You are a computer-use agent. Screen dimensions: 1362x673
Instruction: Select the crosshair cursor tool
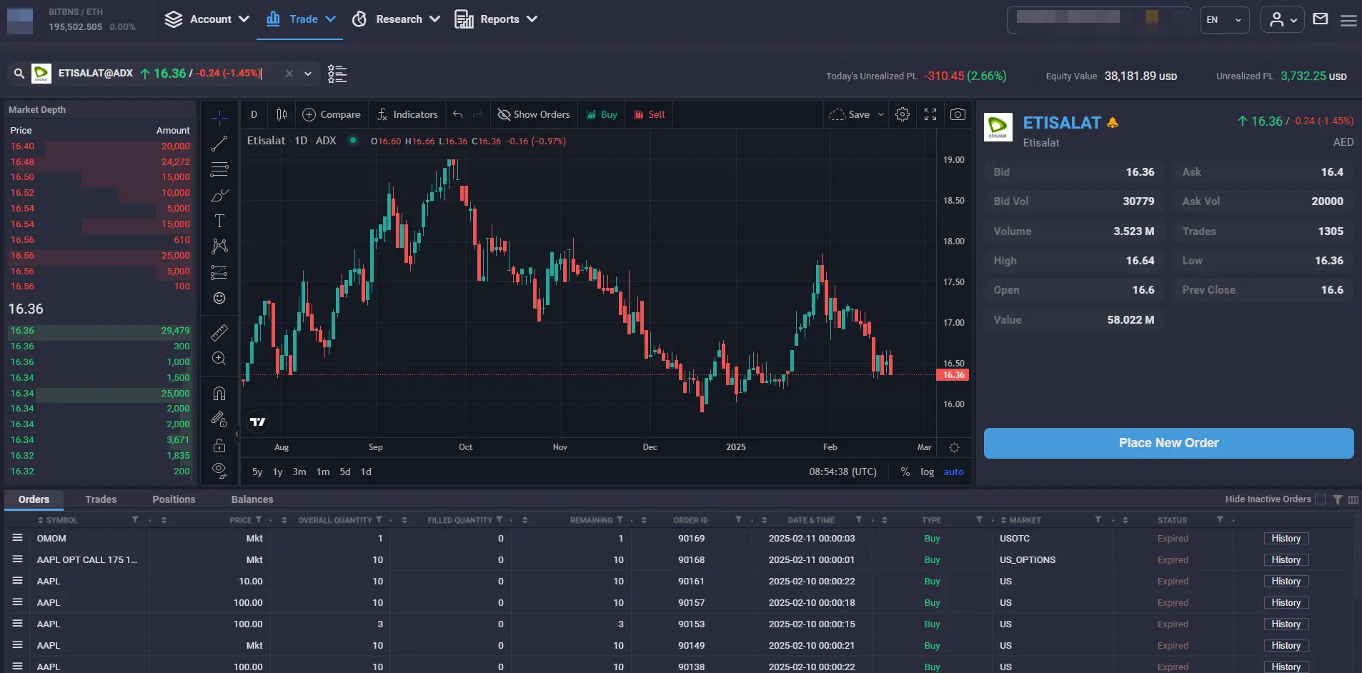click(219, 117)
